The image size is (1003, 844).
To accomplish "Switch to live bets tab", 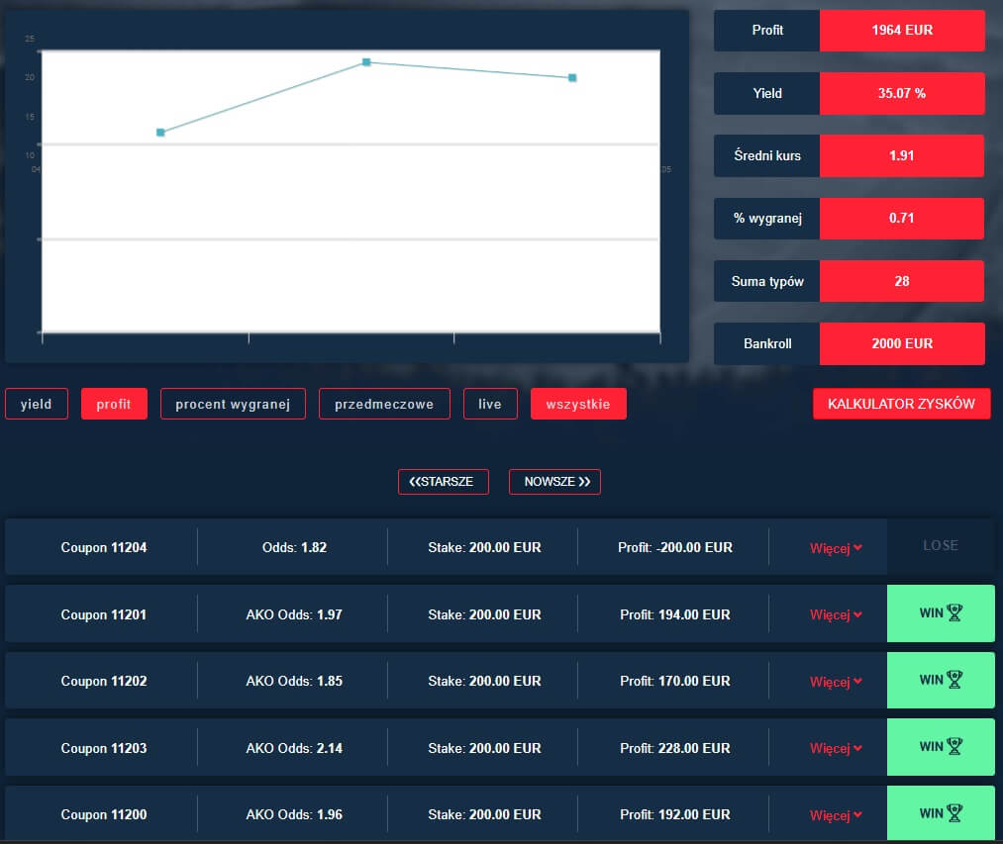I will pyautogui.click(x=490, y=404).
